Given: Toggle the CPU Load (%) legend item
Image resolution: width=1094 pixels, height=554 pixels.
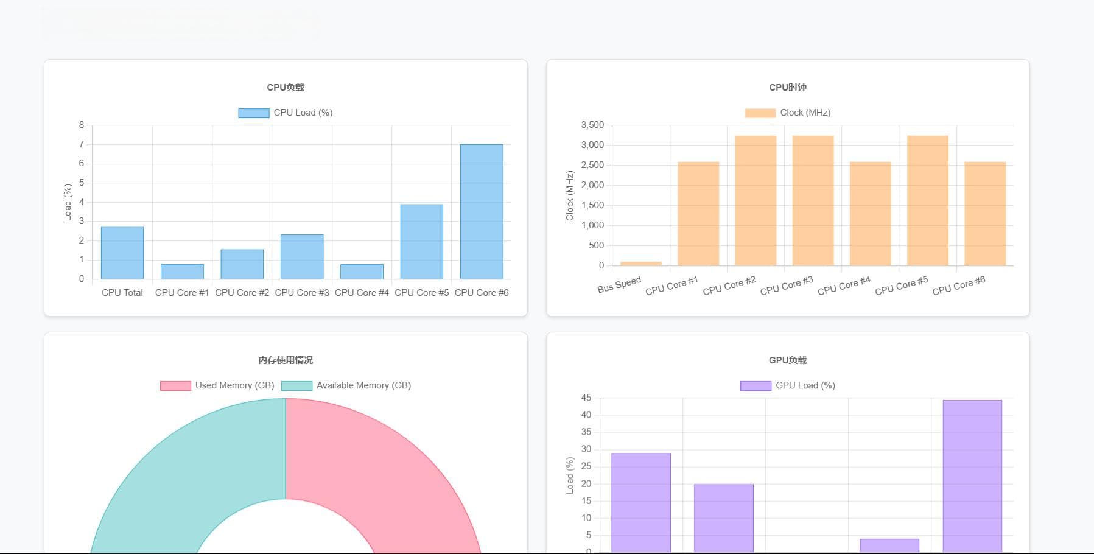Looking at the screenshot, I should coord(286,113).
